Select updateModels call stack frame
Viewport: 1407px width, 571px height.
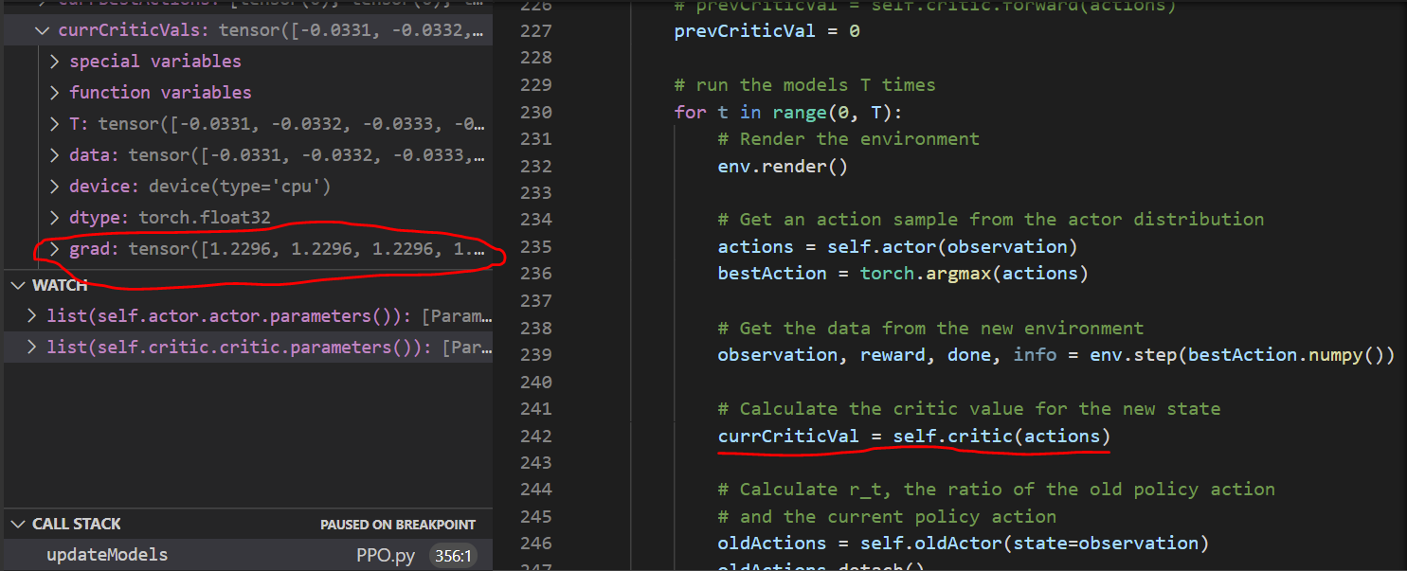[x=246, y=555]
